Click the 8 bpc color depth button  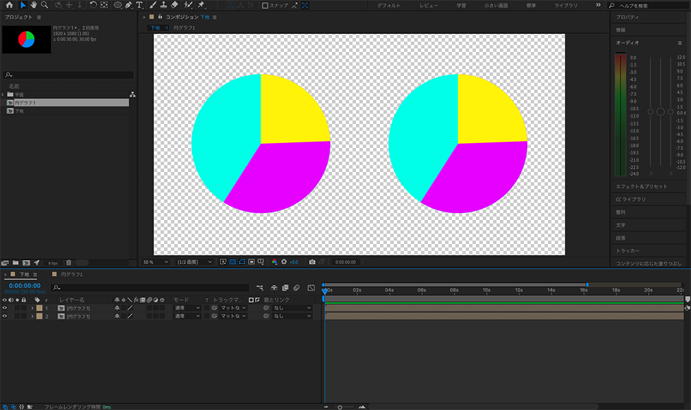click(53, 263)
